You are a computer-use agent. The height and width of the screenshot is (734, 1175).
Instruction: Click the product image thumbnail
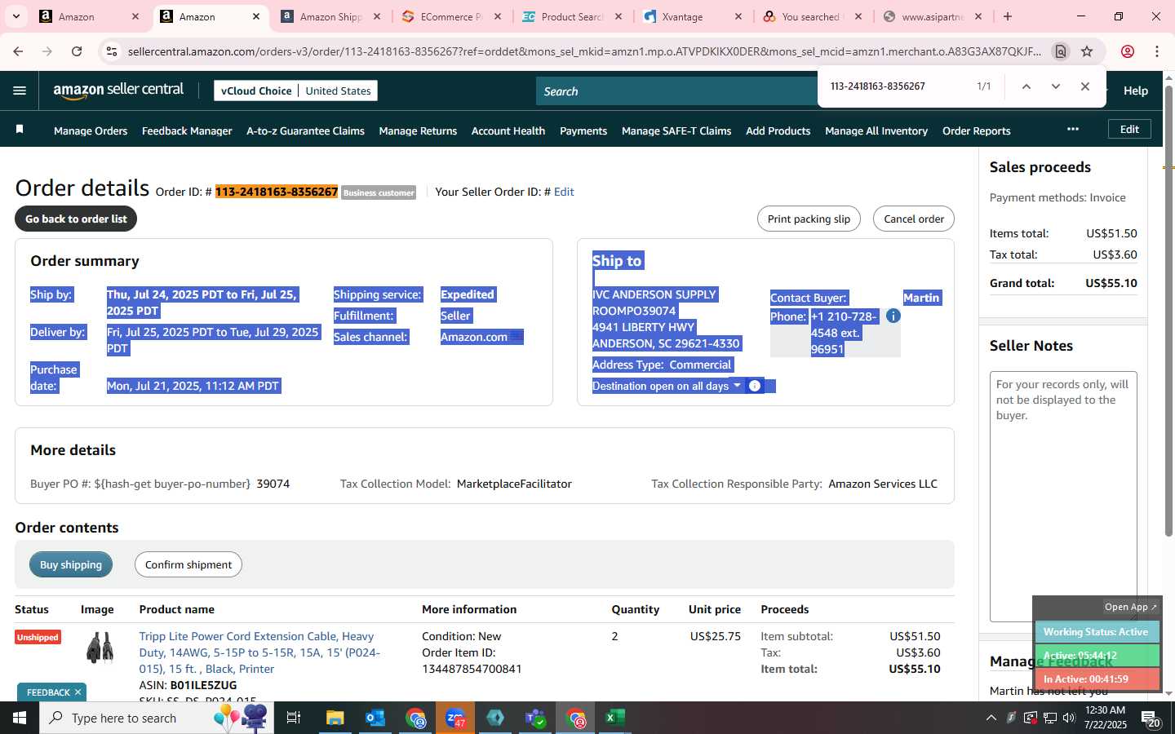100,648
